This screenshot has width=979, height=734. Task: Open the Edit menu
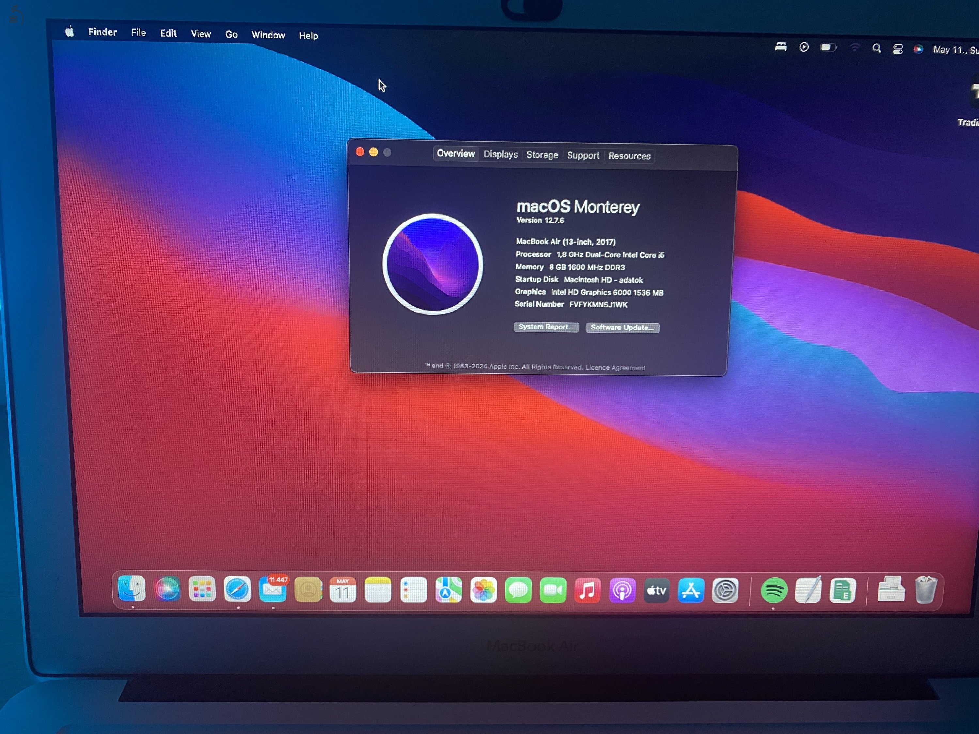point(168,33)
